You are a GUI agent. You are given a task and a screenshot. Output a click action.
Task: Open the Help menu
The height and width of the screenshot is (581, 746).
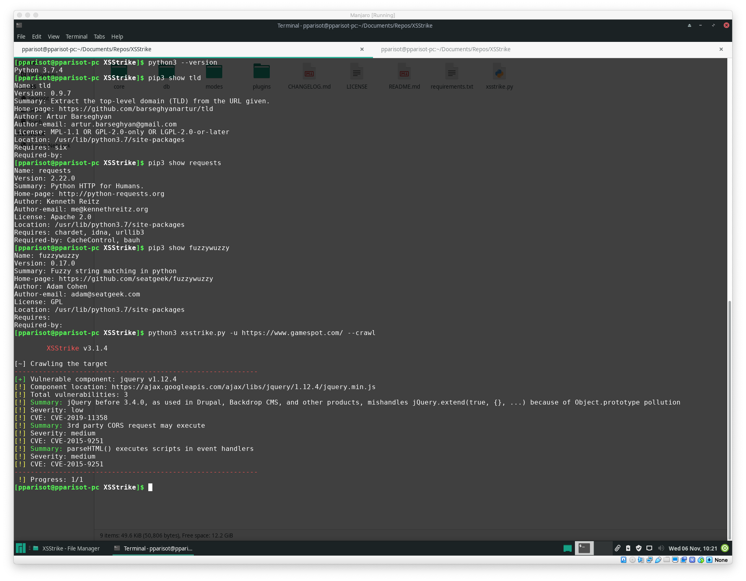pos(117,37)
